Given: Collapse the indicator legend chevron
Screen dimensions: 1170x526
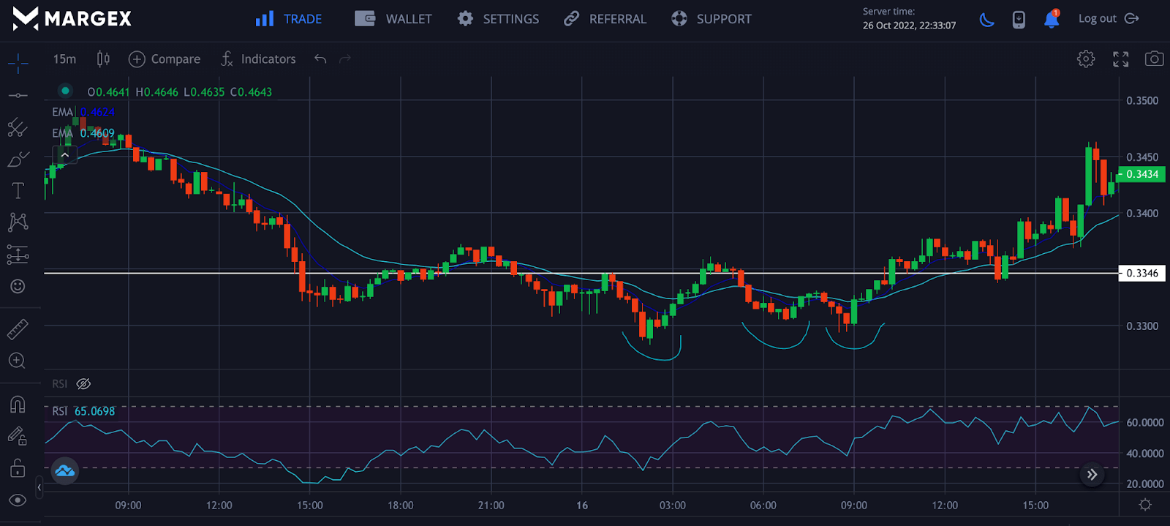Looking at the screenshot, I should point(65,155).
